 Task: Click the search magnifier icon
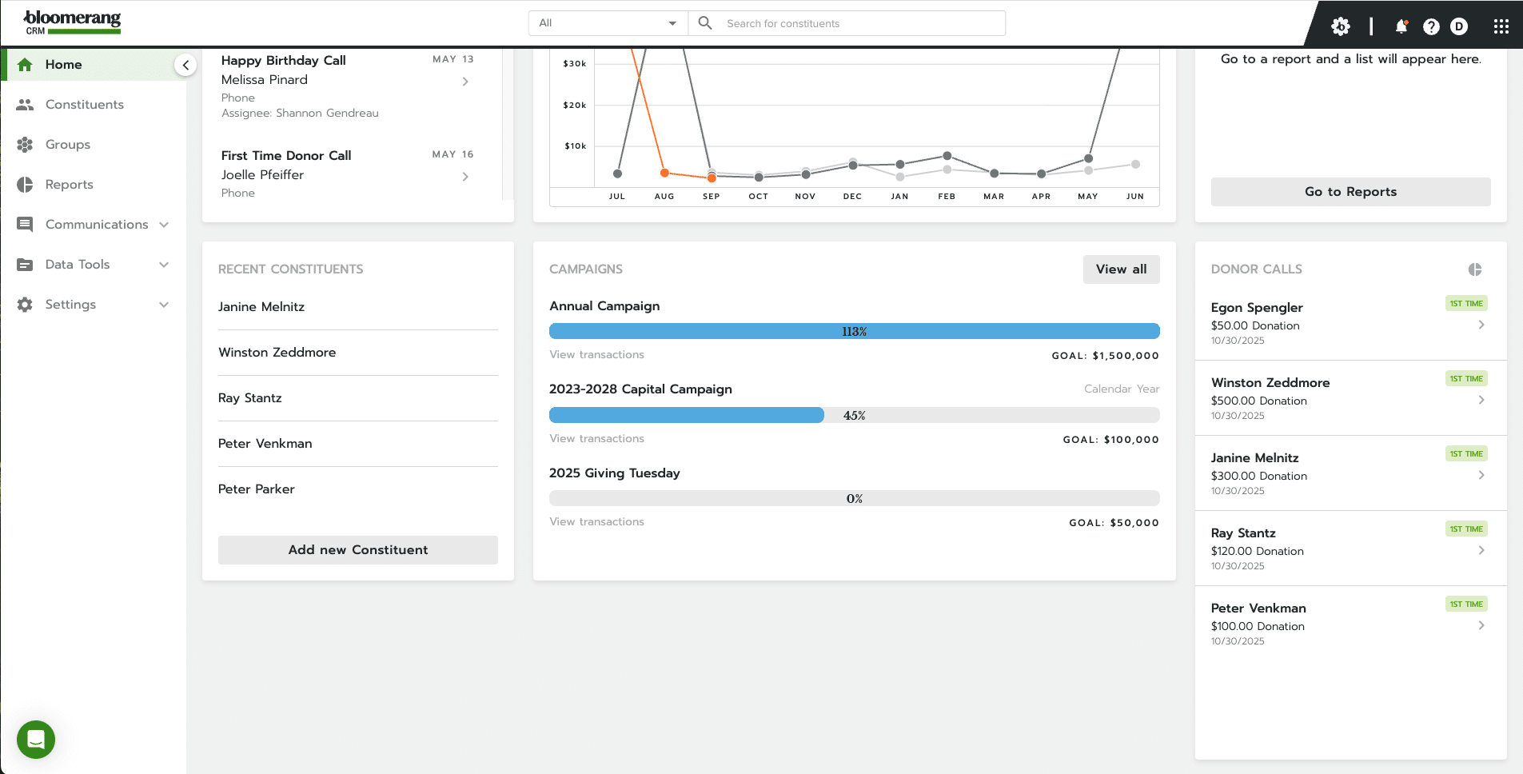tap(704, 22)
